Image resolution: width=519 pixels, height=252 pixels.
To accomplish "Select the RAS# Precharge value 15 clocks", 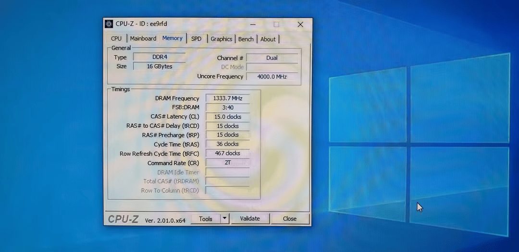I will tap(228, 135).
